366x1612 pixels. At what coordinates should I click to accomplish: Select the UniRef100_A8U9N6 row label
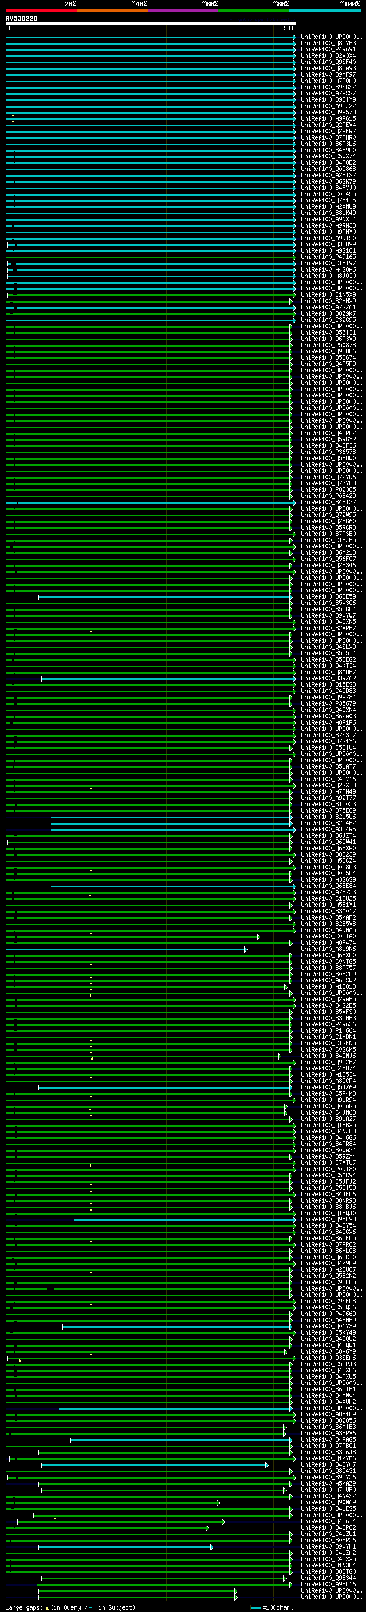click(328, 949)
